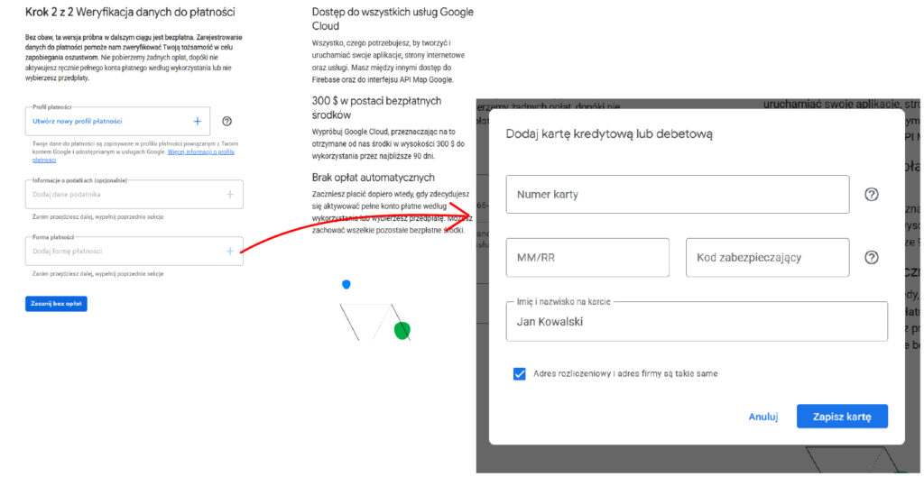Click the plus icon in the tax information field
Image resolution: width=924 pixels, height=486 pixels.
230,194
